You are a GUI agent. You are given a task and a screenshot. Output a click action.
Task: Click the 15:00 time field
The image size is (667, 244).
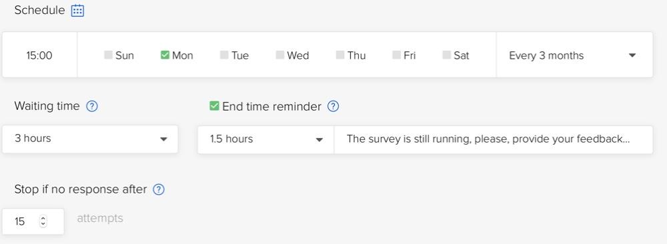point(39,55)
